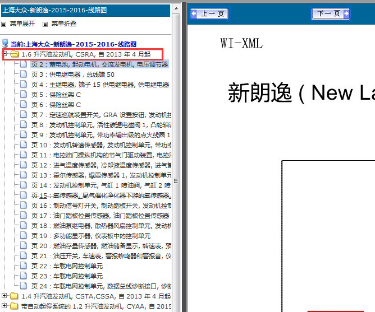Open 页 6 : 保险丝架 C
375x312 pixels.
(56, 105)
